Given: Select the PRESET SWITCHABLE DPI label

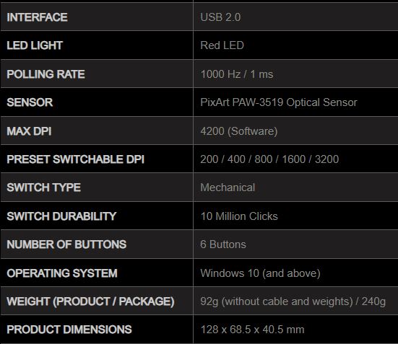Looking at the screenshot, I should tap(76, 159).
